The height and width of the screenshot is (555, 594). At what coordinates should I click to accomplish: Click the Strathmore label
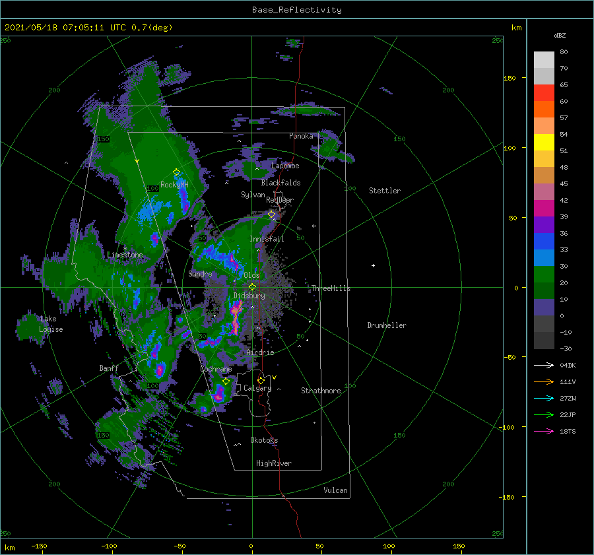point(321,391)
